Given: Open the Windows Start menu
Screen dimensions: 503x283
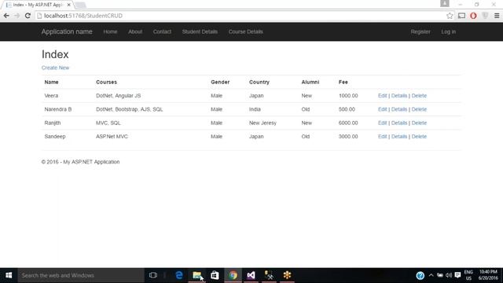Looking at the screenshot, I should (x=9, y=275).
